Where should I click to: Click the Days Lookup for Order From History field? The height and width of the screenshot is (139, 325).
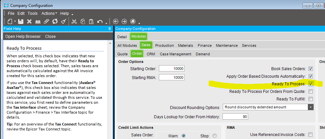coord(235,117)
